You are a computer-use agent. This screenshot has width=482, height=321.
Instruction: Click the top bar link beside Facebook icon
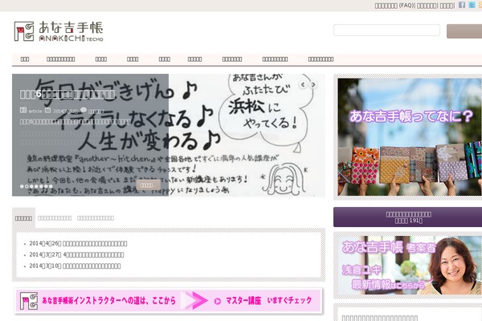coord(447,6)
